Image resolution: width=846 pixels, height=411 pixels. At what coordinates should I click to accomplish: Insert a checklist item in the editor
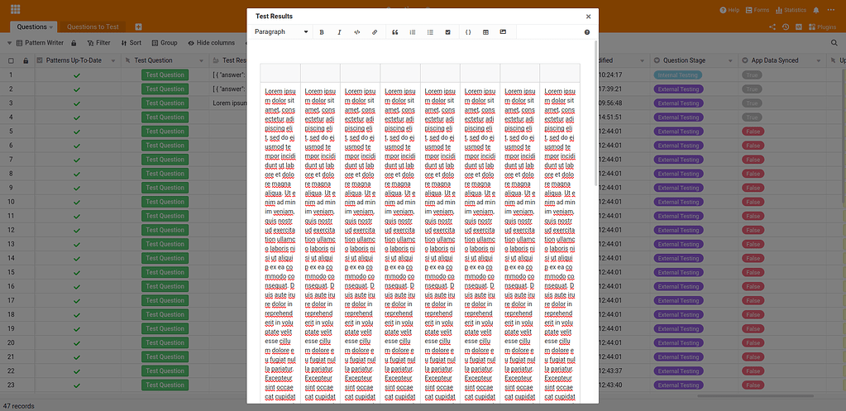pos(448,32)
